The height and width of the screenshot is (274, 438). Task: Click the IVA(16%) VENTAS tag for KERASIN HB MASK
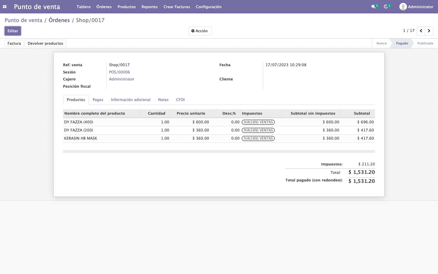[x=258, y=138]
